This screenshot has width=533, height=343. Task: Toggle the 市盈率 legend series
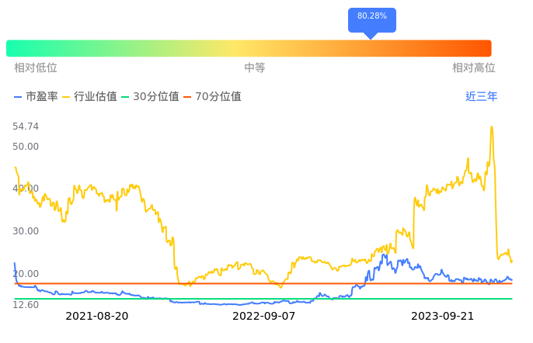pos(36,97)
